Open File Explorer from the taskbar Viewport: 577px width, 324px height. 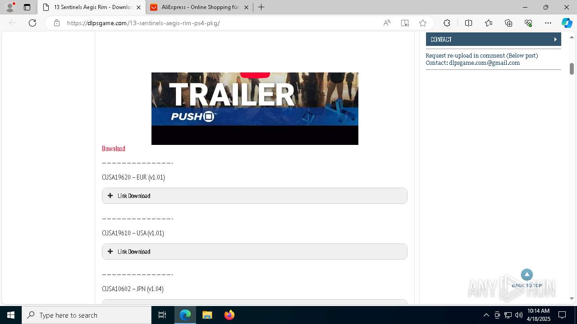[x=207, y=315]
